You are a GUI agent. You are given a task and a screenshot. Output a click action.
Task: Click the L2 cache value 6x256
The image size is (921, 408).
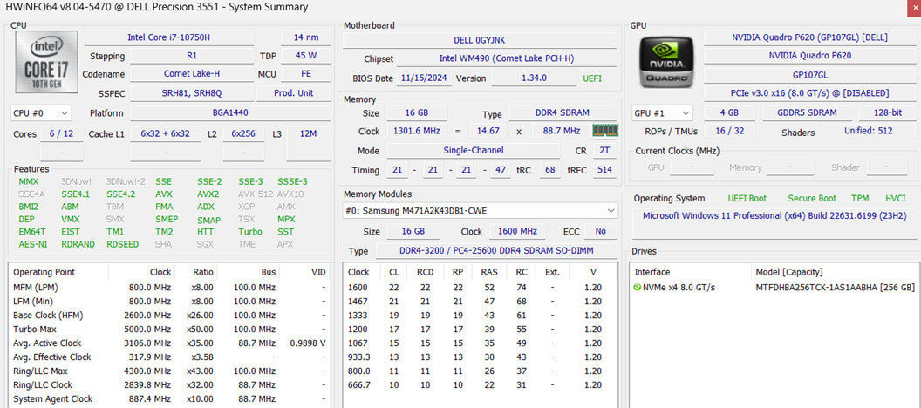tap(243, 134)
